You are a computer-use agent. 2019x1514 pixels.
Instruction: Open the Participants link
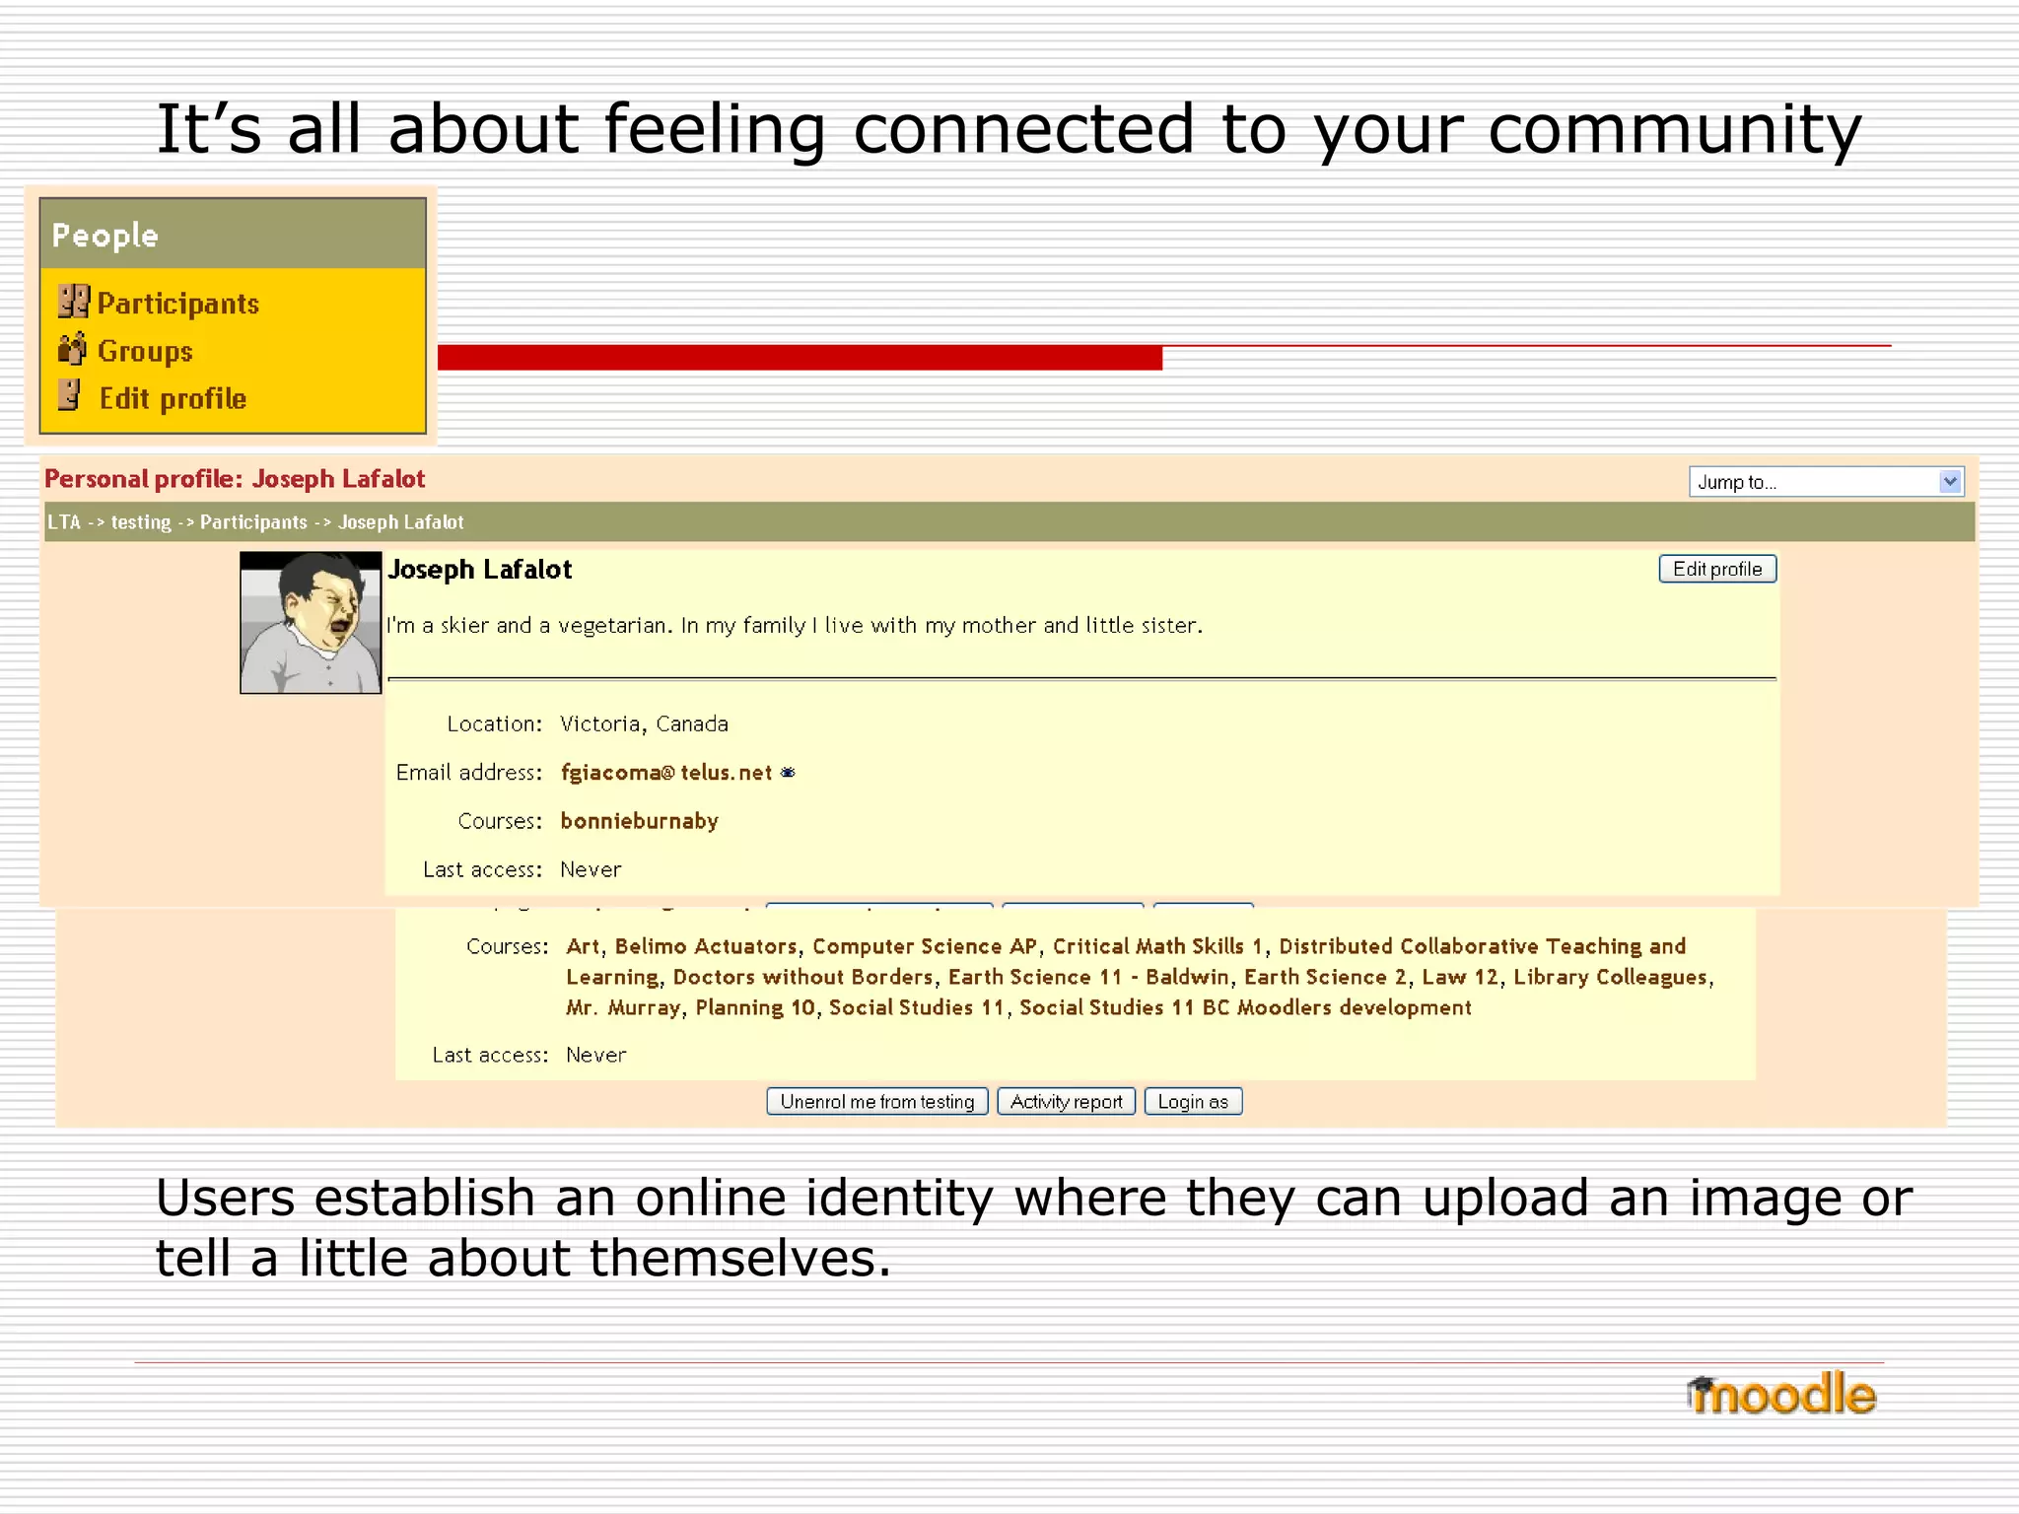click(178, 304)
